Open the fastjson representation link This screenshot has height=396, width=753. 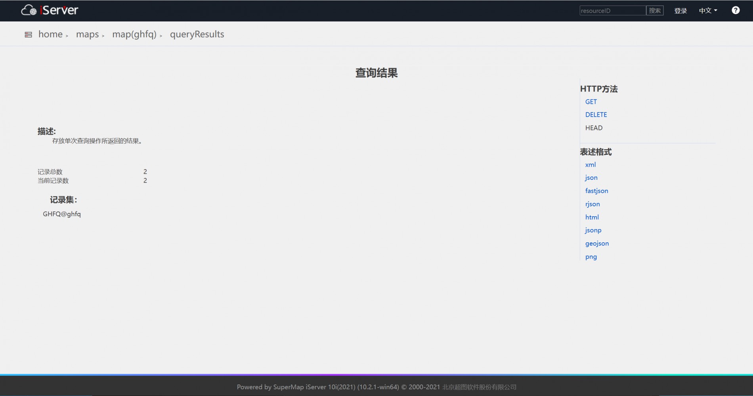(x=596, y=191)
